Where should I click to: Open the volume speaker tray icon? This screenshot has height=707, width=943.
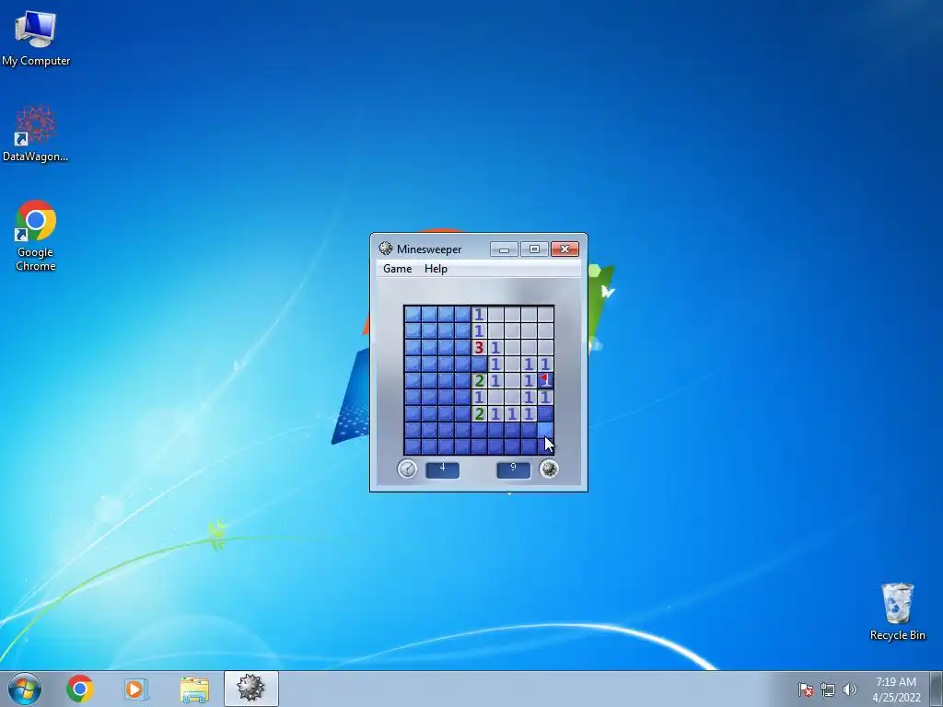point(849,690)
